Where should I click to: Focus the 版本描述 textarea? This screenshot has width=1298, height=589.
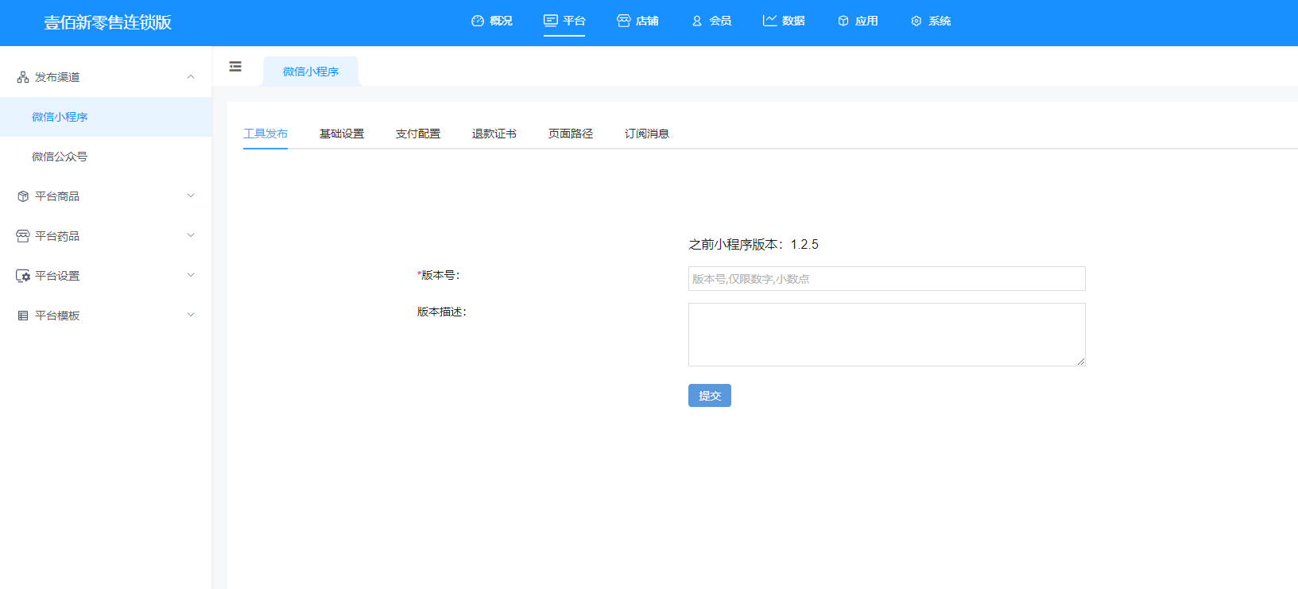[887, 335]
